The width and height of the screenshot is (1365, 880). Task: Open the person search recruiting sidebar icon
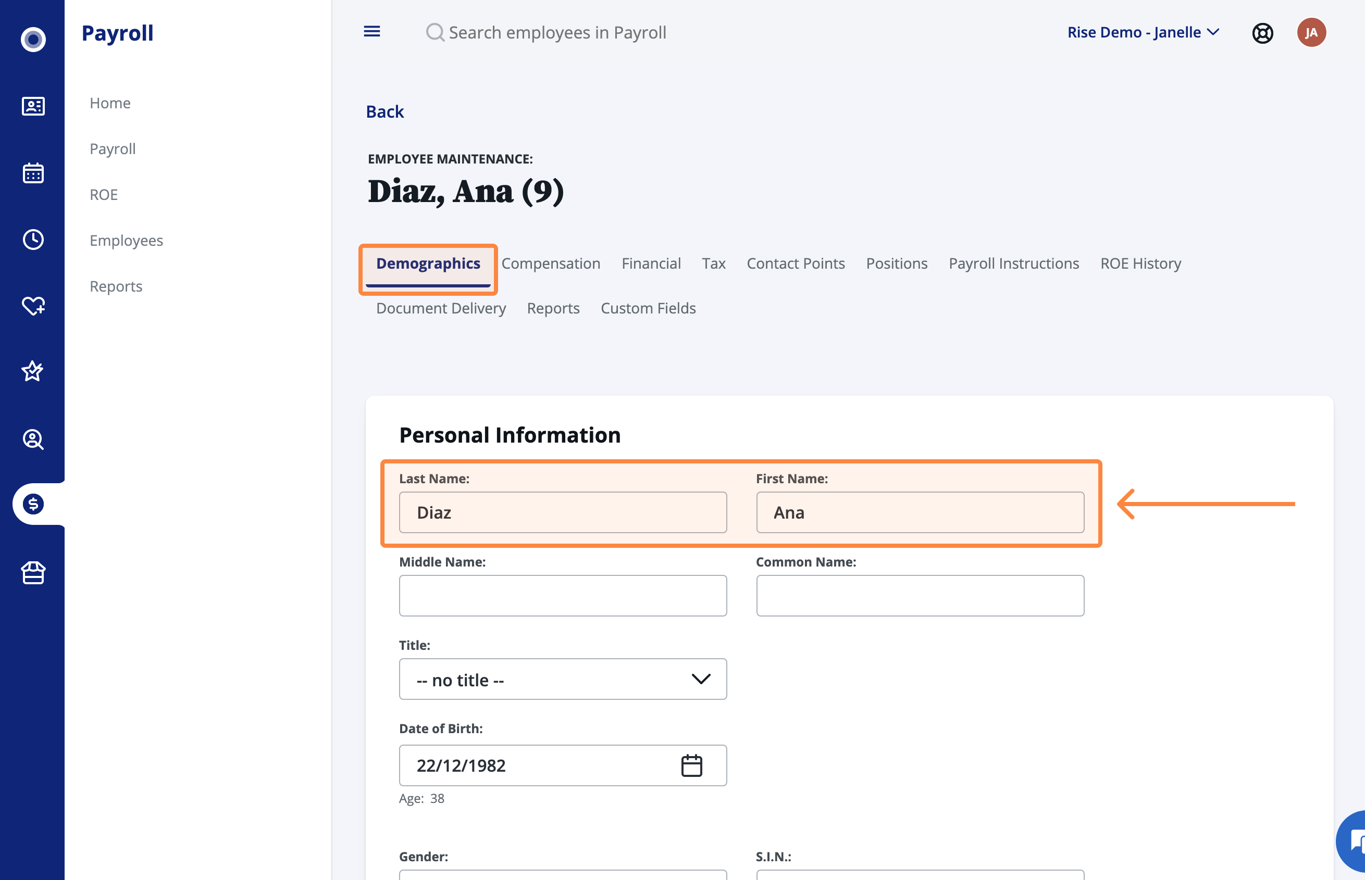click(33, 439)
